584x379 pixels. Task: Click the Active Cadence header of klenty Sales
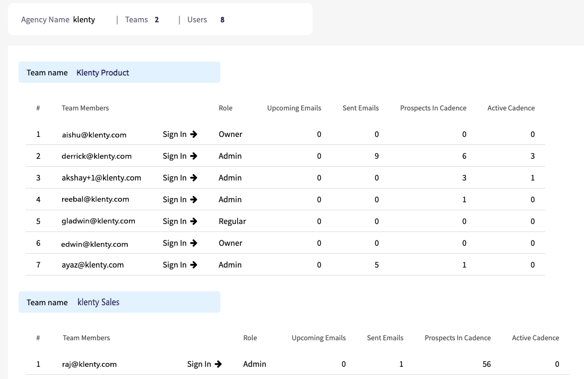point(535,338)
